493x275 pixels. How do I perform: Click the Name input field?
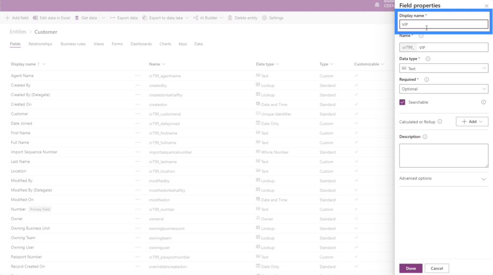[x=453, y=48]
